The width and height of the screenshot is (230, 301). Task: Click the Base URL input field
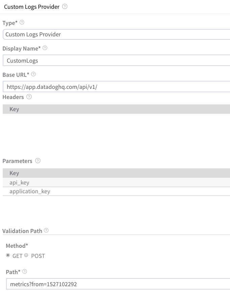pos(116,87)
